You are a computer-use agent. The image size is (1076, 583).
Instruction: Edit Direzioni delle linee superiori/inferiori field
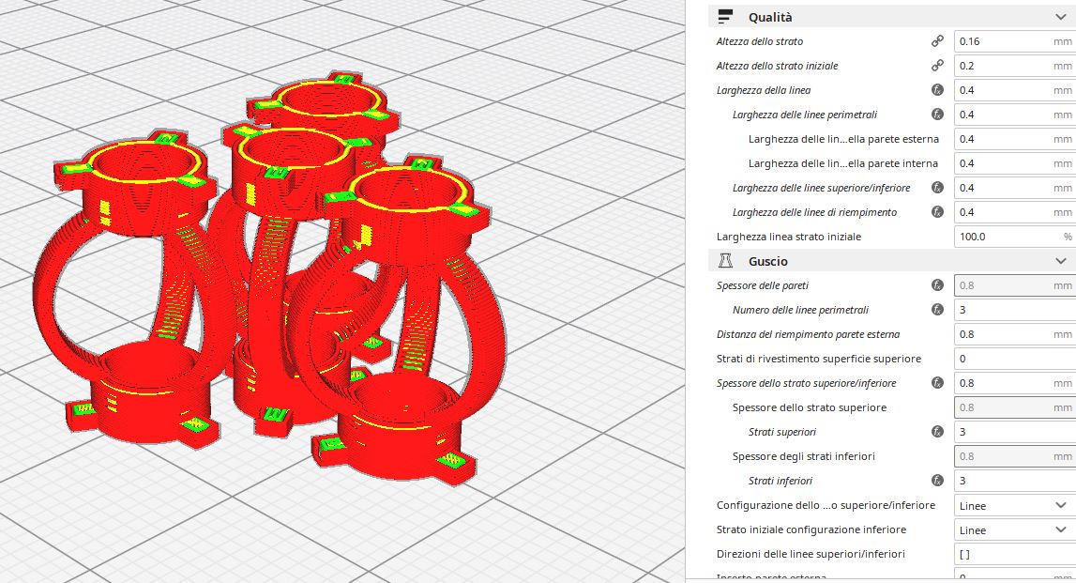(x=1015, y=554)
